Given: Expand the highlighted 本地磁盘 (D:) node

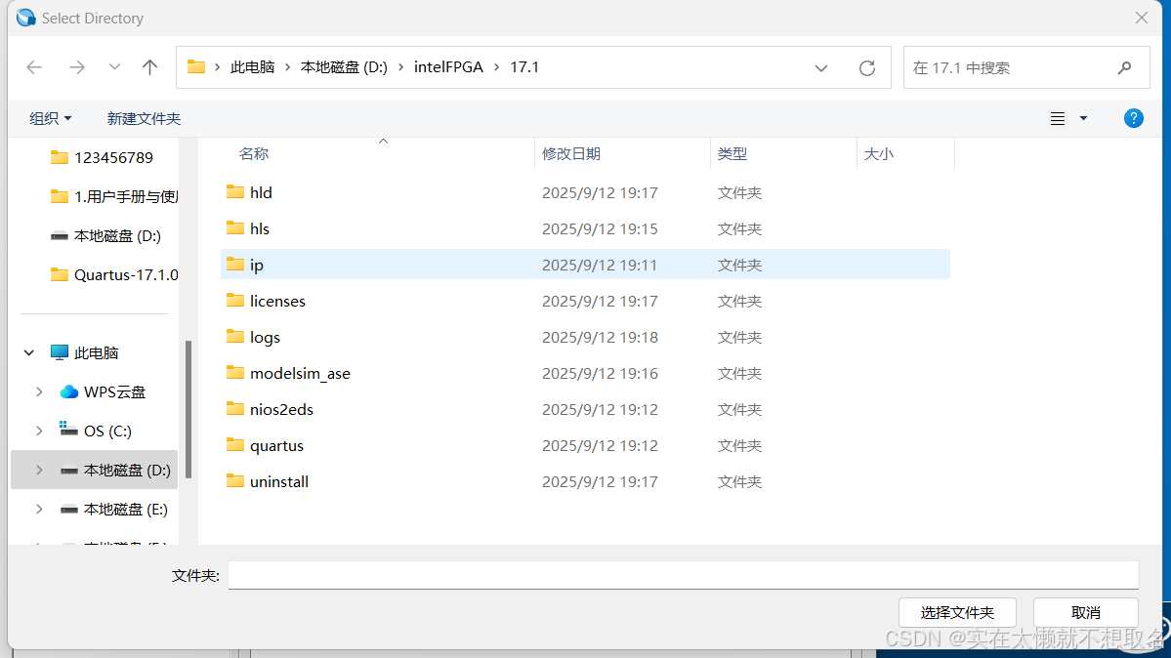Looking at the screenshot, I should click(40, 470).
